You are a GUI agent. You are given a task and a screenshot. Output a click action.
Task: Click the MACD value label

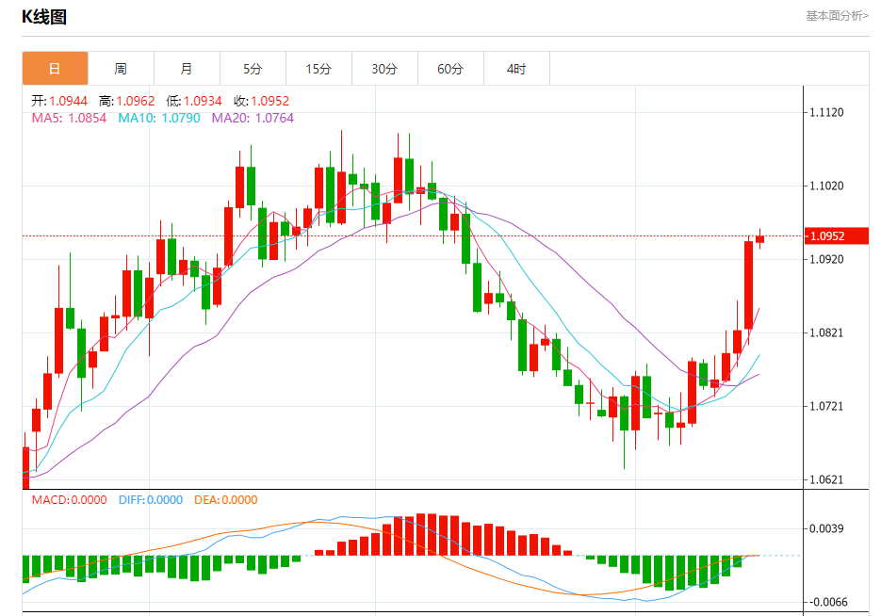tap(69, 500)
